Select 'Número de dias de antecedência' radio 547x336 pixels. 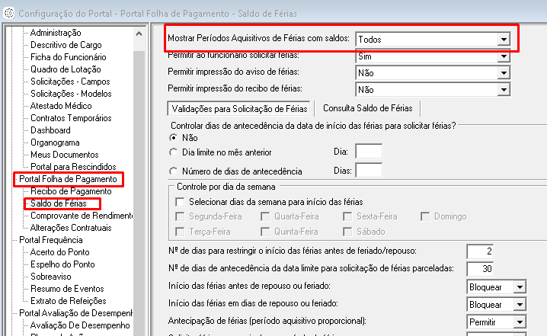tap(174, 171)
